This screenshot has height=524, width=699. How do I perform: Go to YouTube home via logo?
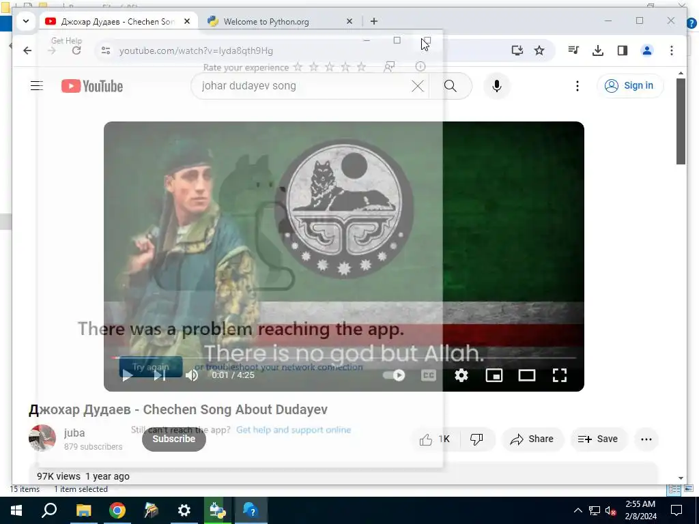(x=92, y=86)
